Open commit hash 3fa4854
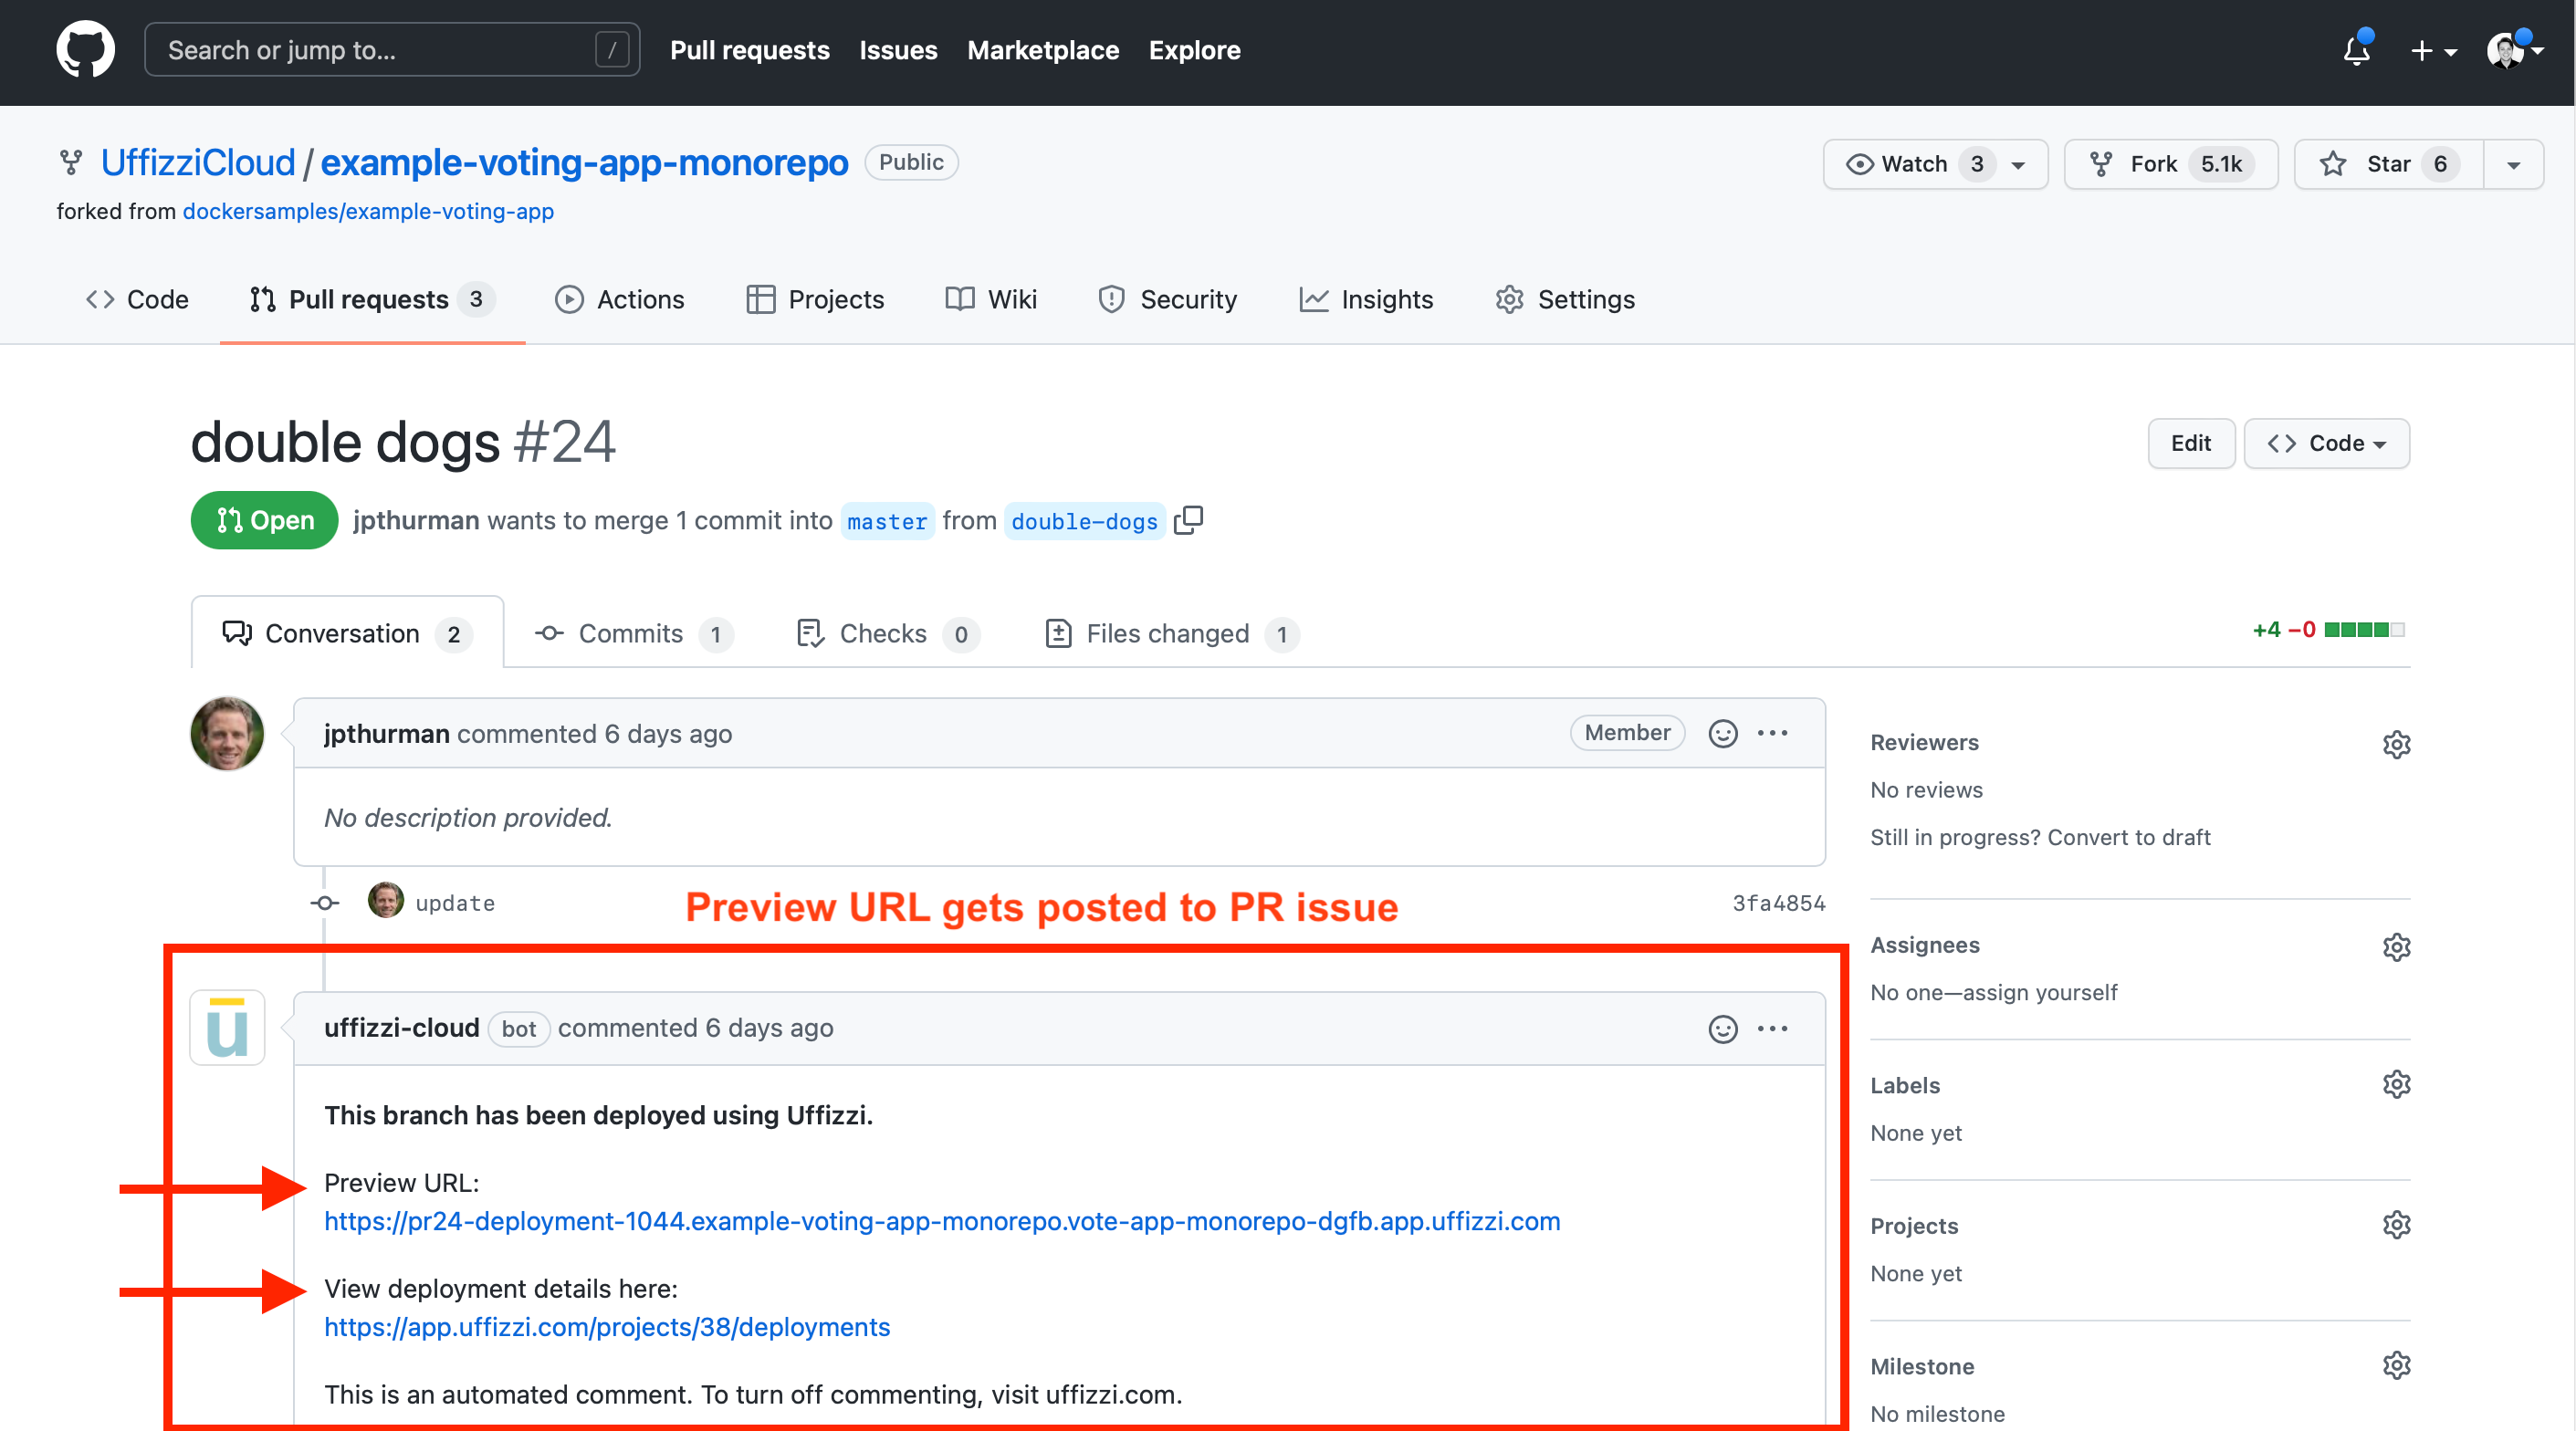Viewport: 2576px width, 1431px height. (1778, 903)
